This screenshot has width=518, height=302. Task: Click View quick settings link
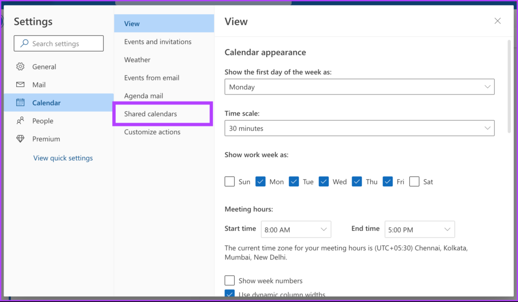tap(63, 158)
